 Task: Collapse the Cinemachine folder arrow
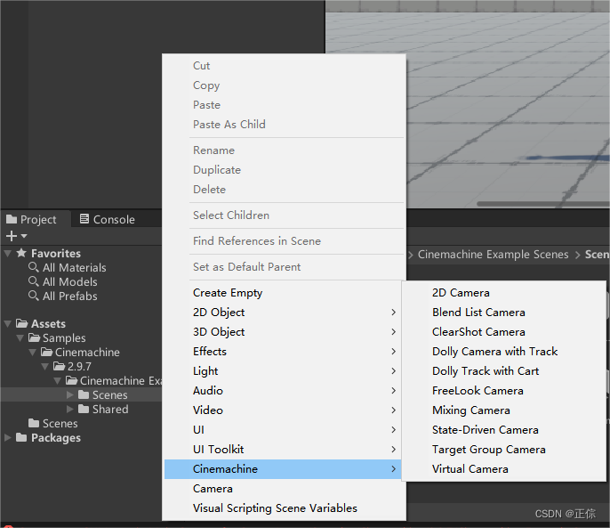[33, 353]
